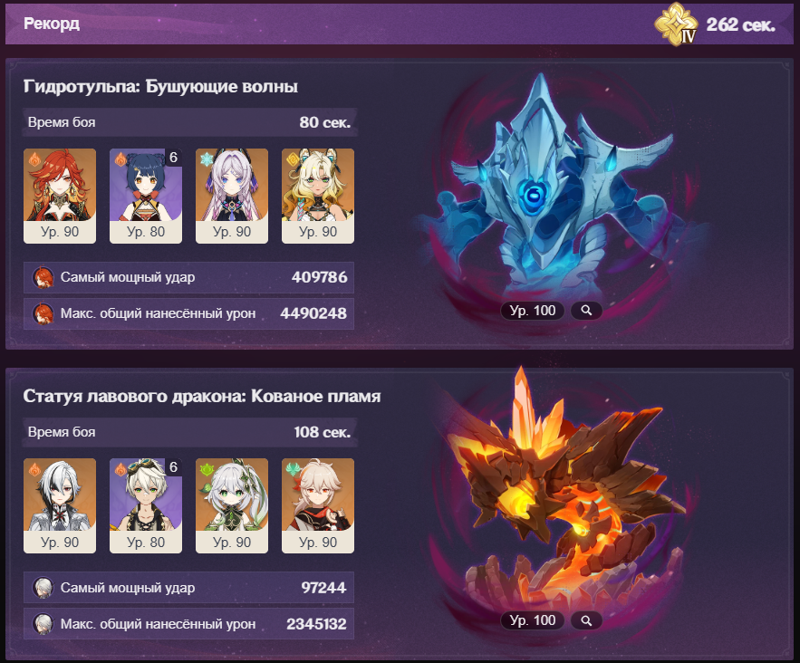Select the Anemo character in the second team
This screenshot has width=800, height=663.
click(318, 505)
